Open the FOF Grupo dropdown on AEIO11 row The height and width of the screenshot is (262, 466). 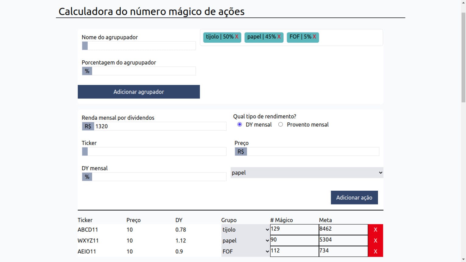click(245, 251)
